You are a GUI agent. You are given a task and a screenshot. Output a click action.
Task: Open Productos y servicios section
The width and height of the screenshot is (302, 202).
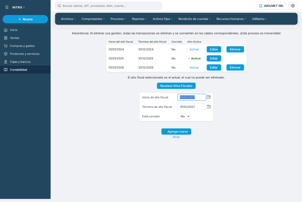pos(25,54)
